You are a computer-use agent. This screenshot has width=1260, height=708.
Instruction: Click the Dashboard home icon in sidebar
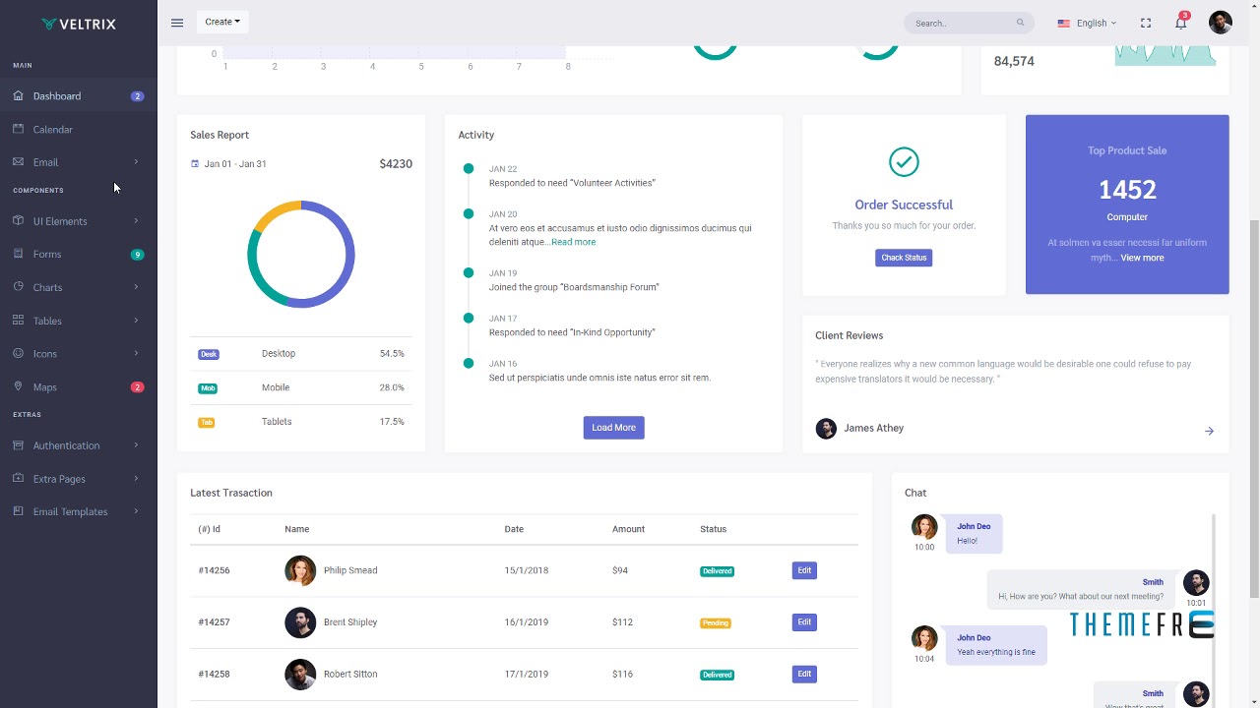(19, 95)
